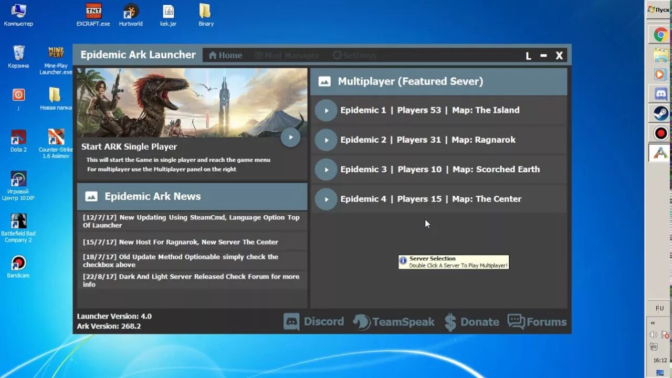Open the Корзина recycle bin
Image resolution: width=672 pixels, height=378 pixels.
click(18, 57)
